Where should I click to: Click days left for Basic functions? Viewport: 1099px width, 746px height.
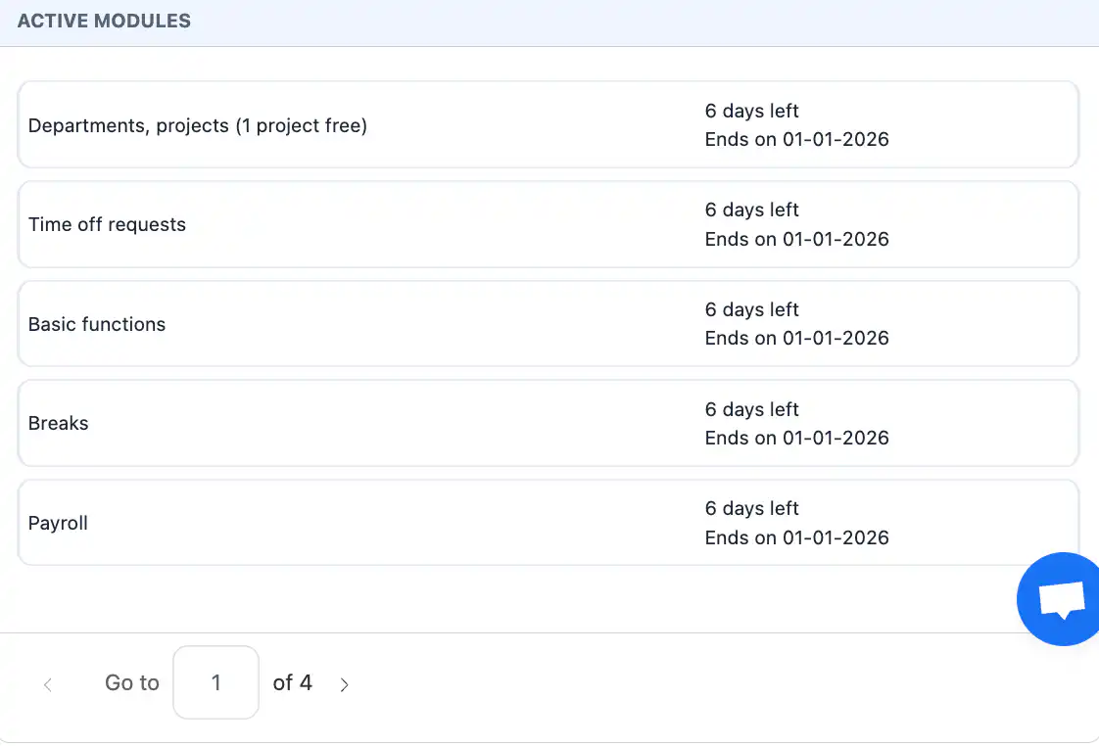(x=752, y=309)
